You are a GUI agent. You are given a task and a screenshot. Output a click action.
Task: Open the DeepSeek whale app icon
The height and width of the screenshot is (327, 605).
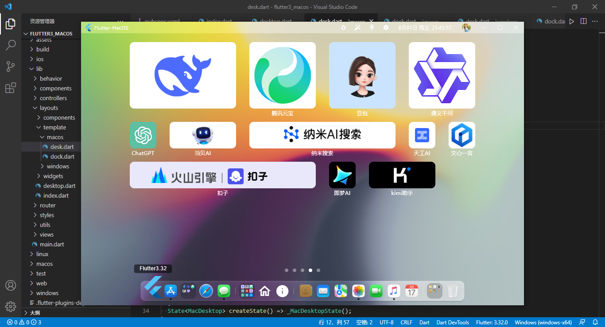click(182, 75)
